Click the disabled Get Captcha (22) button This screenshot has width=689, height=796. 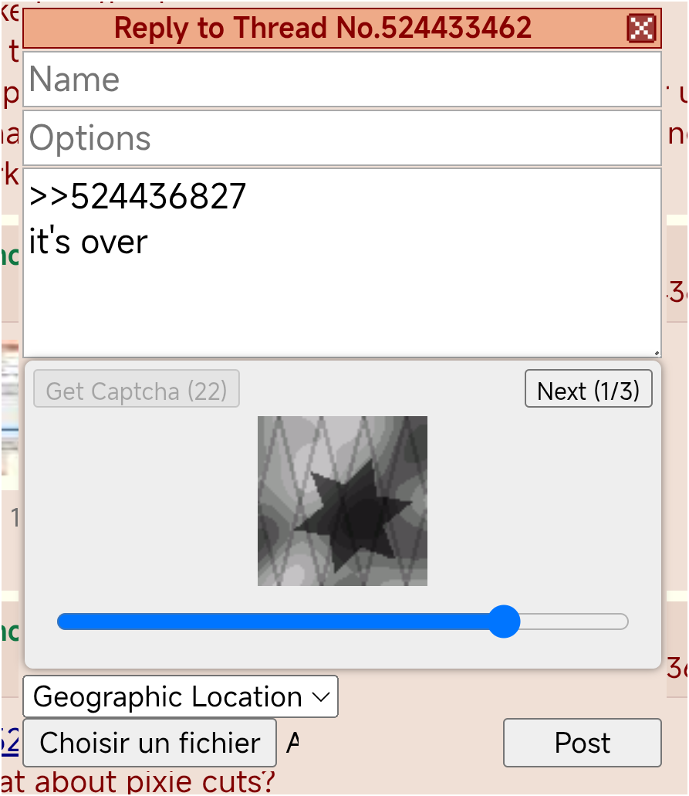[137, 389]
